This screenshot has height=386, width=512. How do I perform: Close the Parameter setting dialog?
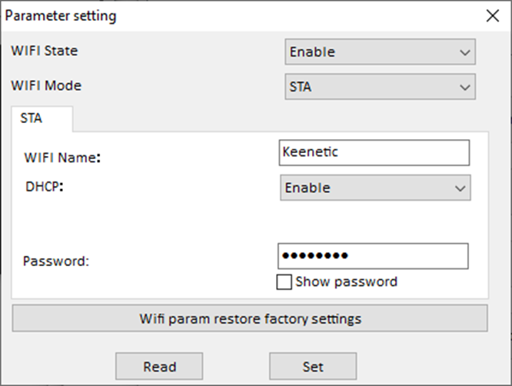click(493, 15)
